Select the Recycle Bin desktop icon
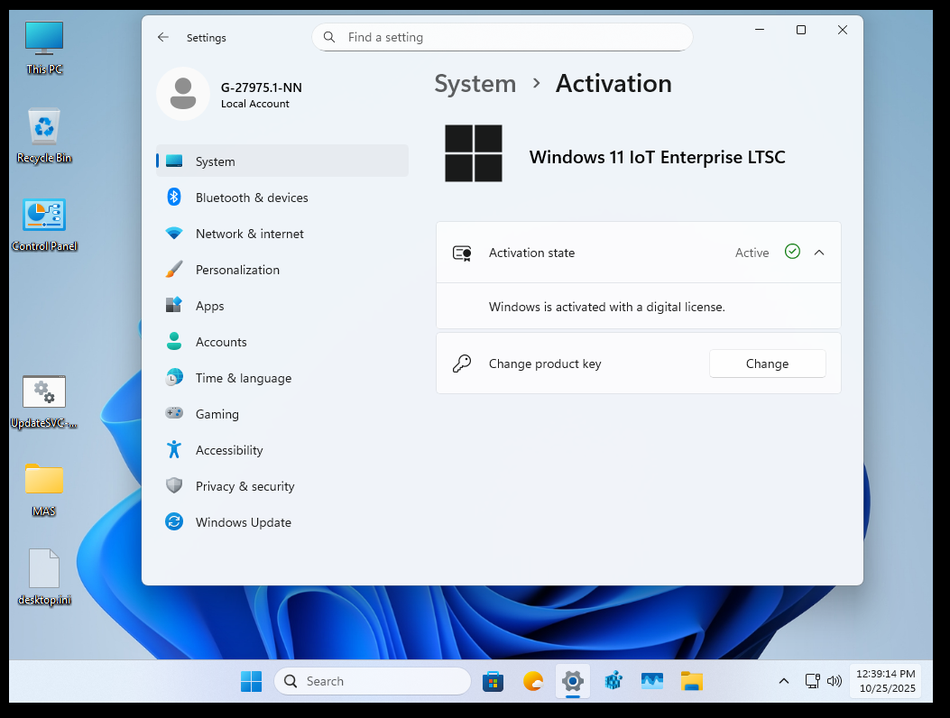Screen dimensions: 950x718 [x=44, y=135]
